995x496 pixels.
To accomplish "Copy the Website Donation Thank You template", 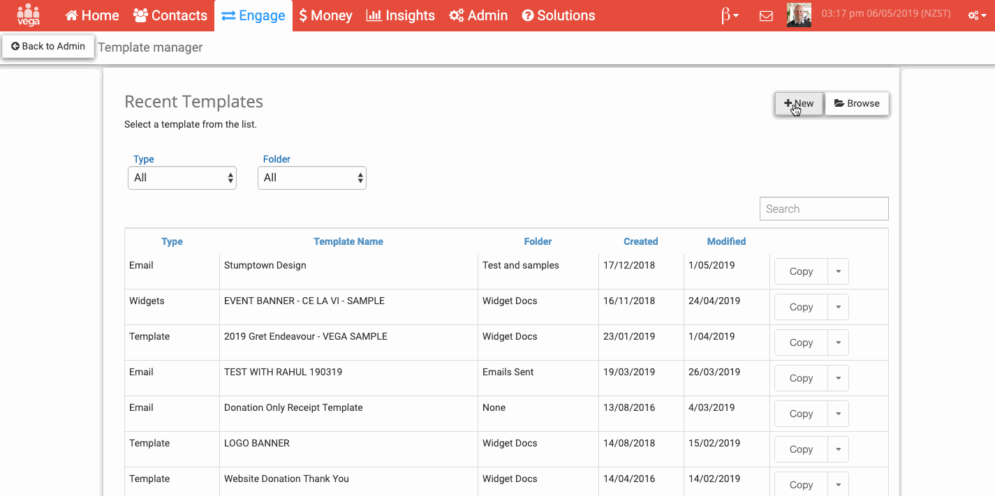I will [x=801, y=485].
